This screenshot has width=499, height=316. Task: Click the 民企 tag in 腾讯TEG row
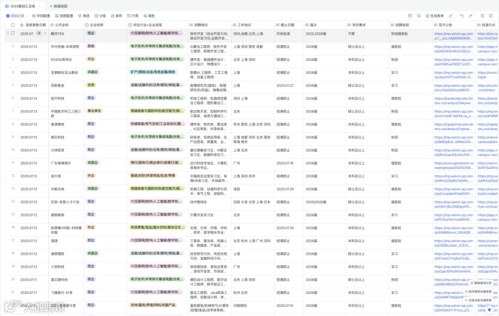point(91,33)
